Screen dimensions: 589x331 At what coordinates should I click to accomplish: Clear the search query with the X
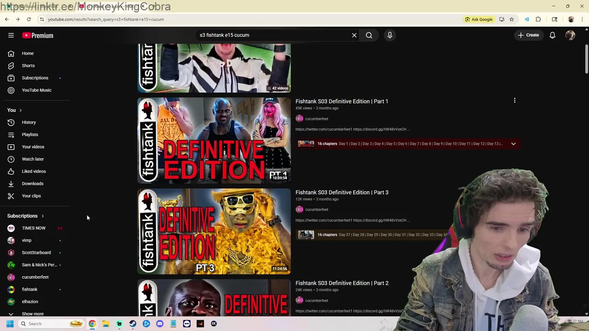click(x=354, y=35)
